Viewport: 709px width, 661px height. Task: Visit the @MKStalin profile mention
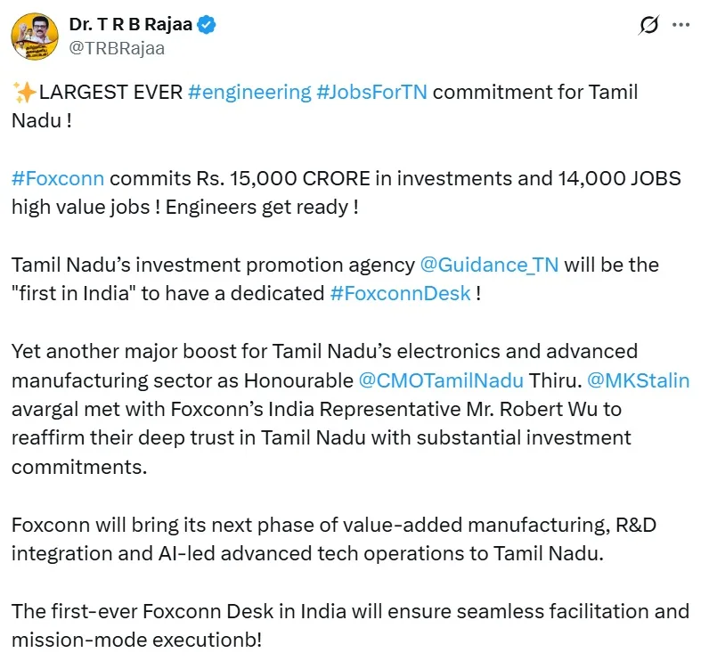[636, 380]
